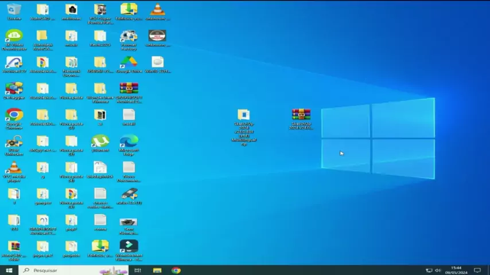
Task: Open the Format Factory shortcut
Action: tap(129, 36)
